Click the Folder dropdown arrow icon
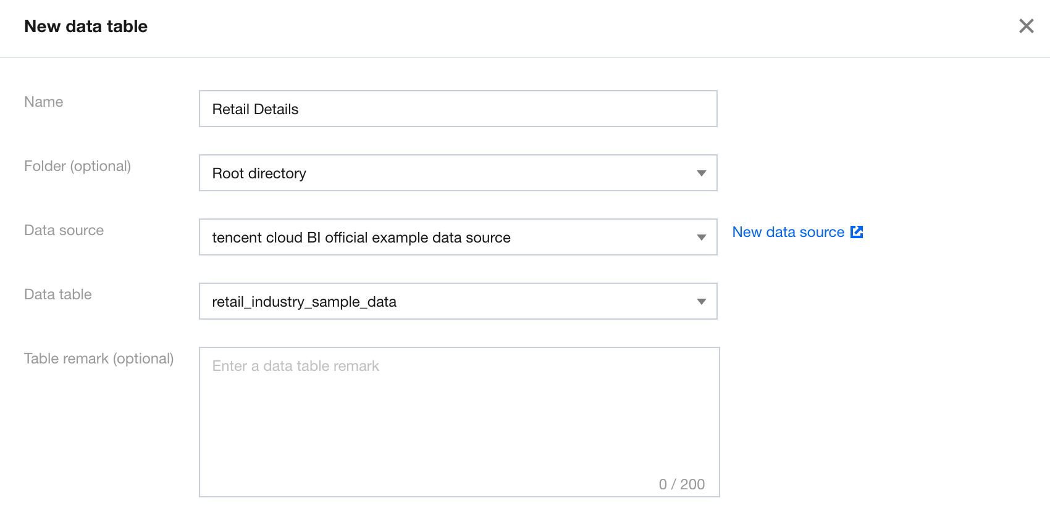The image size is (1050, 506). (x=701, y=173)
